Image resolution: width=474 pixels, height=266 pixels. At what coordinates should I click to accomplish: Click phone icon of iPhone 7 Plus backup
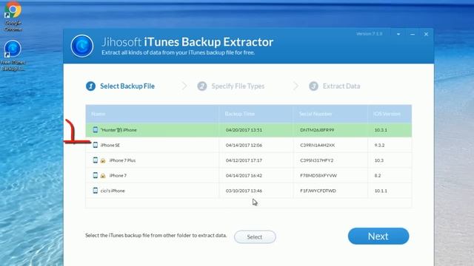coord(96,160)
